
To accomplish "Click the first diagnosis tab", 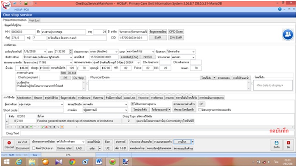I will [9, 97].
